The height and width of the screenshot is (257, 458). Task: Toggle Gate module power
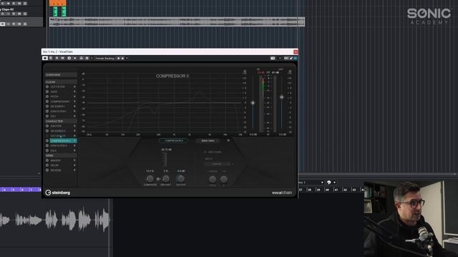[47, 91]
